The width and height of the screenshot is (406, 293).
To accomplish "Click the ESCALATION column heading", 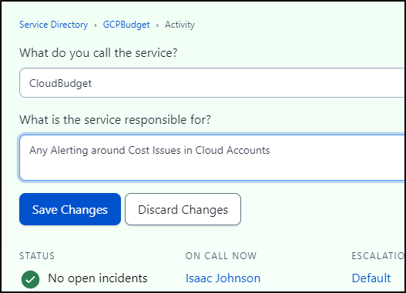I will (x=378, y=256).
